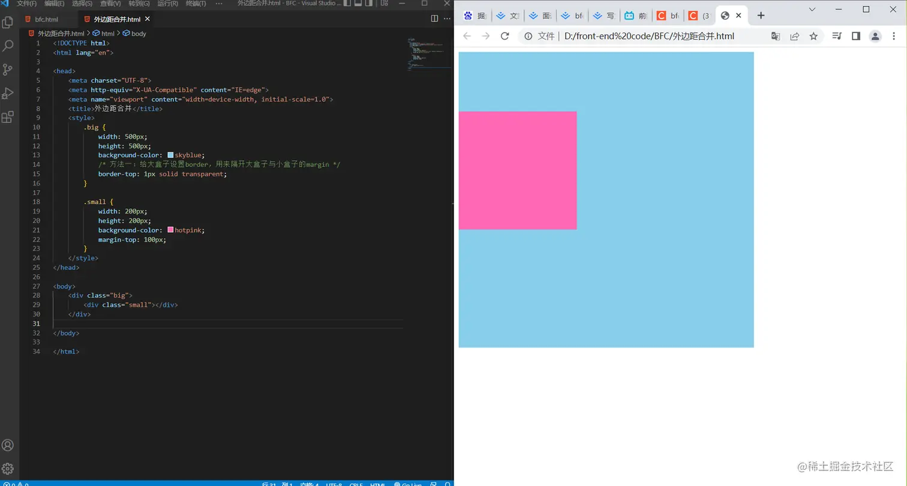This screenshot has height=486, width=907.
Task: Click the code minimap preview
Action: click(428, 54)
